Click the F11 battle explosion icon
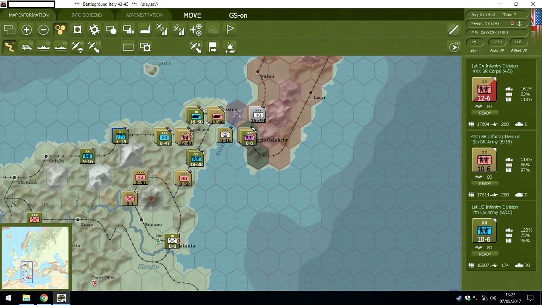Image resolution: width=542 pixels, height=305 pixels. tap(230, 47)
